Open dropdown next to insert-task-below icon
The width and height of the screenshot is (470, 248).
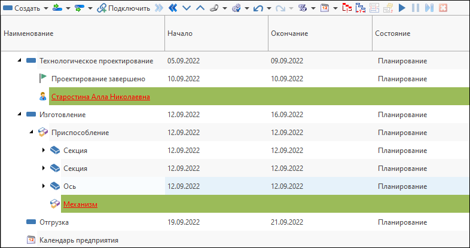tap(90, 8)
